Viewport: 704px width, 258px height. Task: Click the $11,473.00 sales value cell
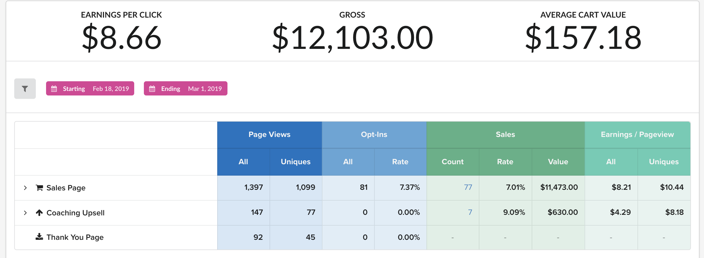558,188
